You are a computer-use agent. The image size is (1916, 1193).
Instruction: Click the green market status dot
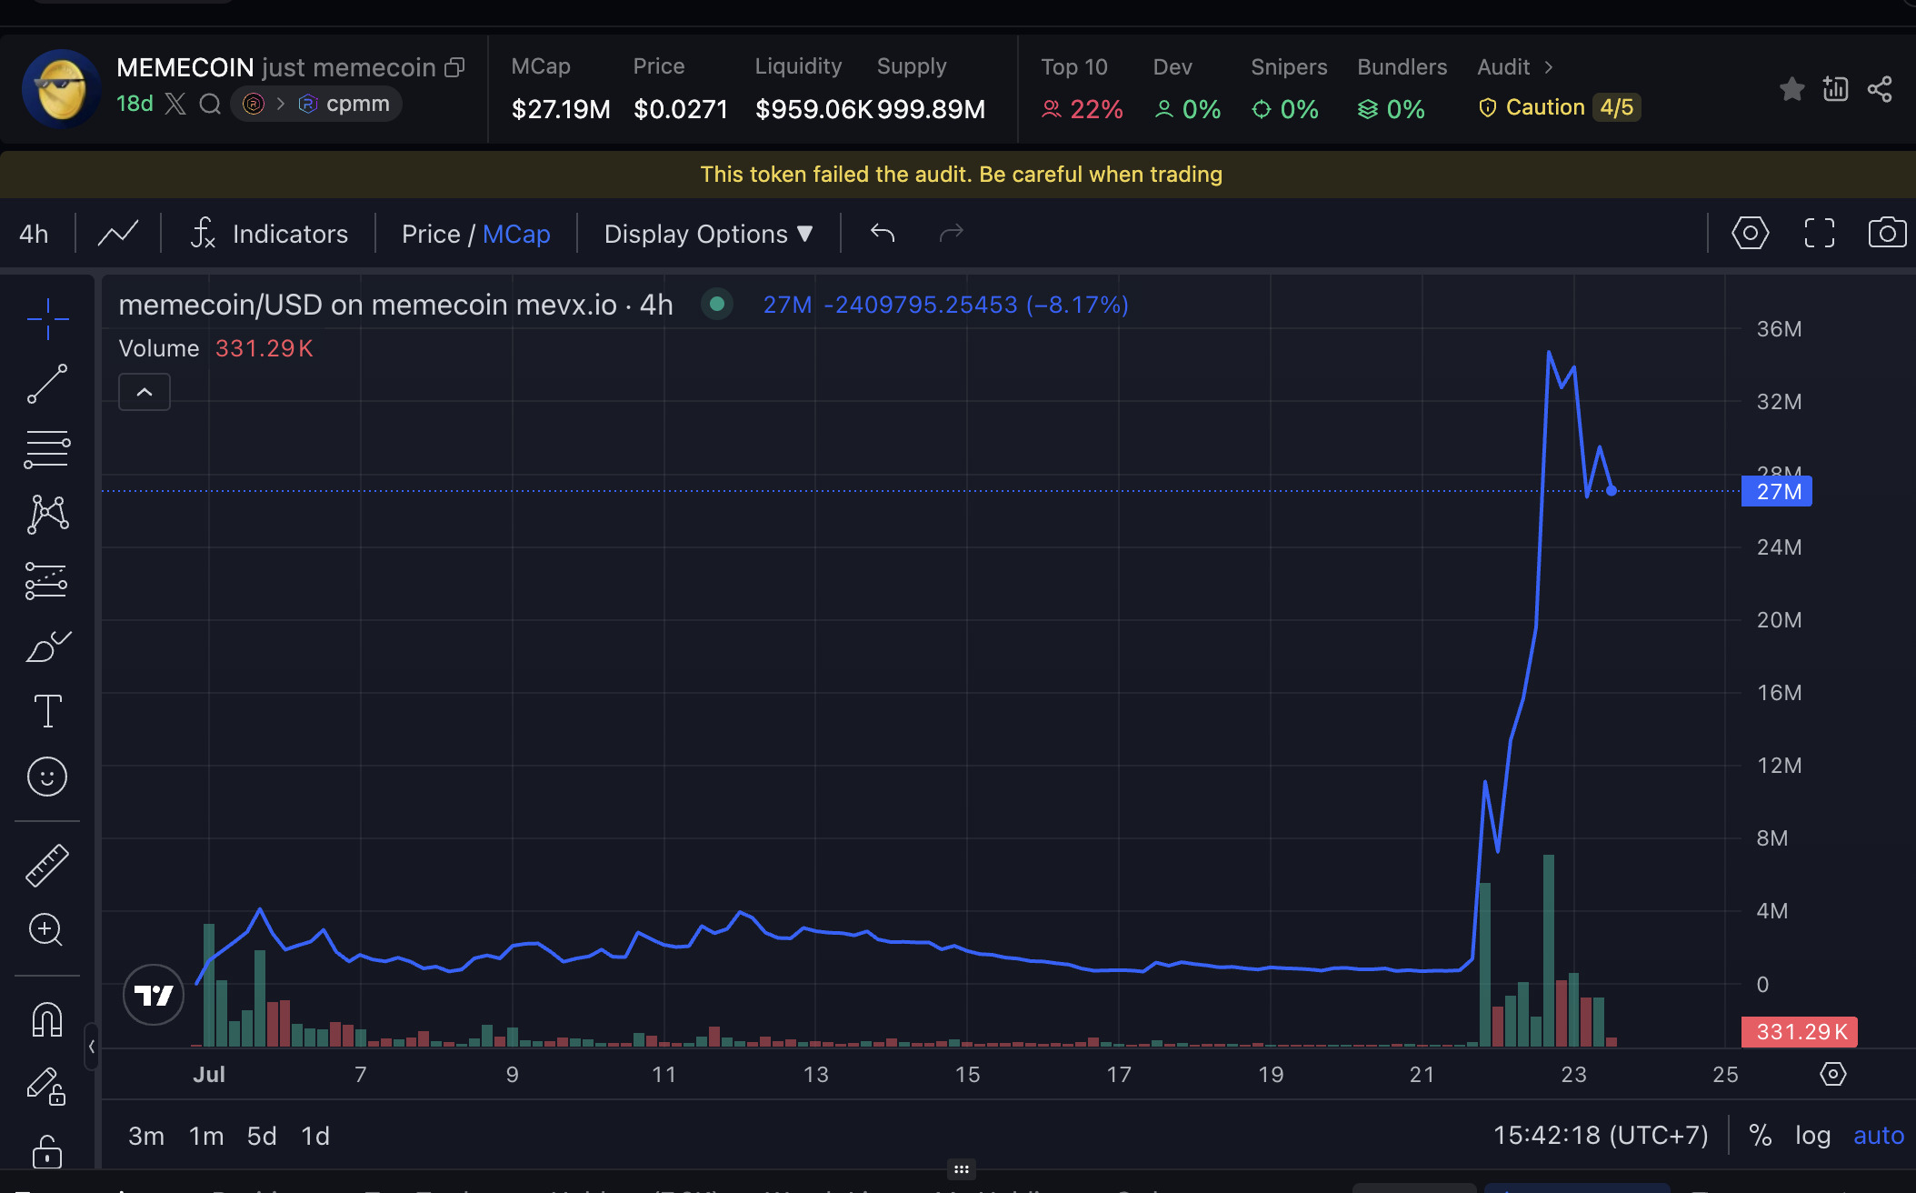click(717, 304)
